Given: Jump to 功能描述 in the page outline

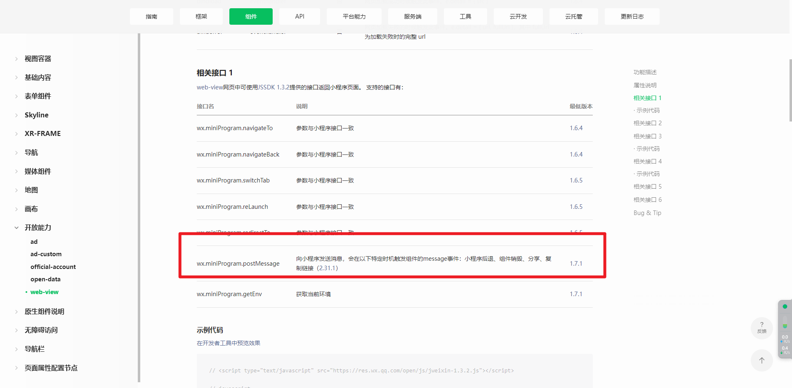Looking at the screenshot, I should click(645, 72).
